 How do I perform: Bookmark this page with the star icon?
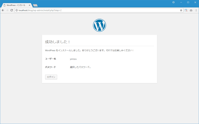(181, 10)
